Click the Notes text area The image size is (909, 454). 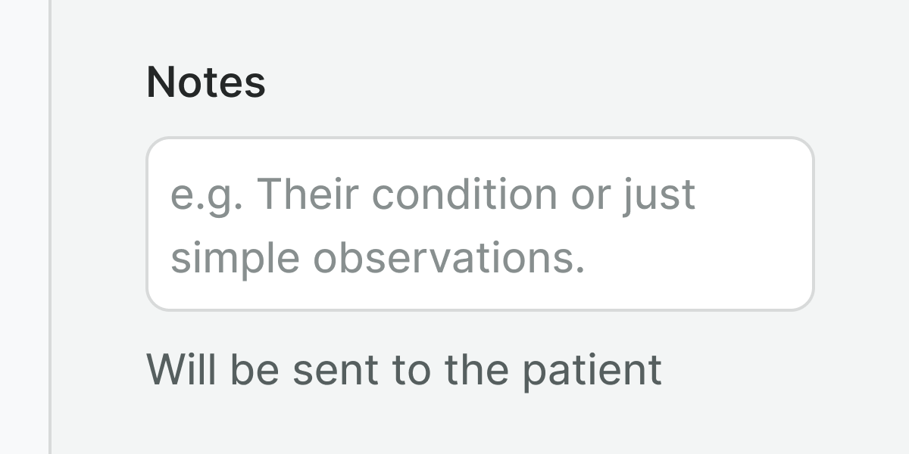[x=479, y=224]
